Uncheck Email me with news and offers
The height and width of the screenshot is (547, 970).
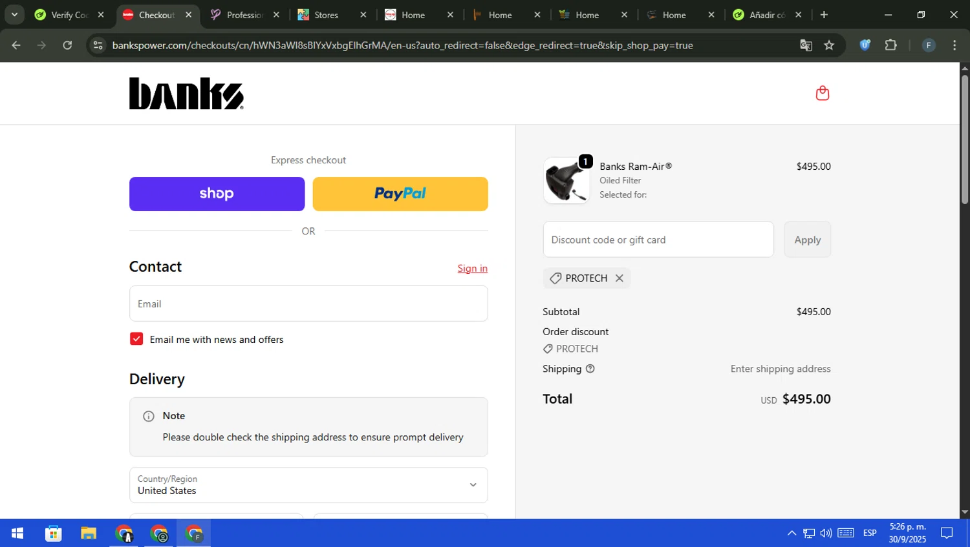point(136,339)
